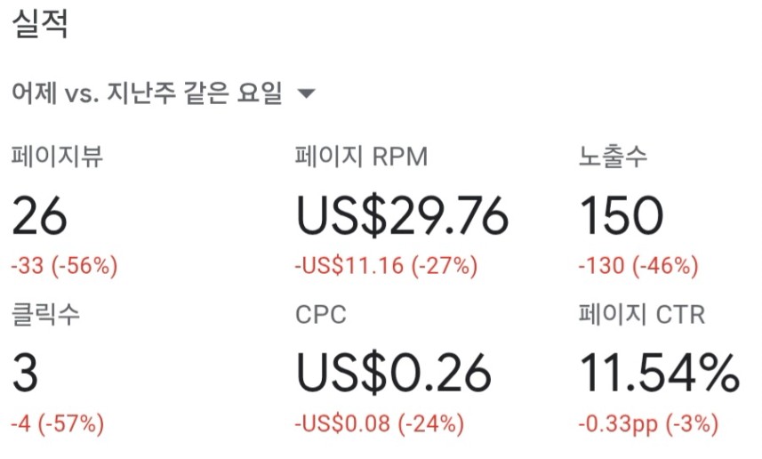Open the date comparison dropdown arrow
The width and height of the screenshot is (762, 459).
click(306, 93)
